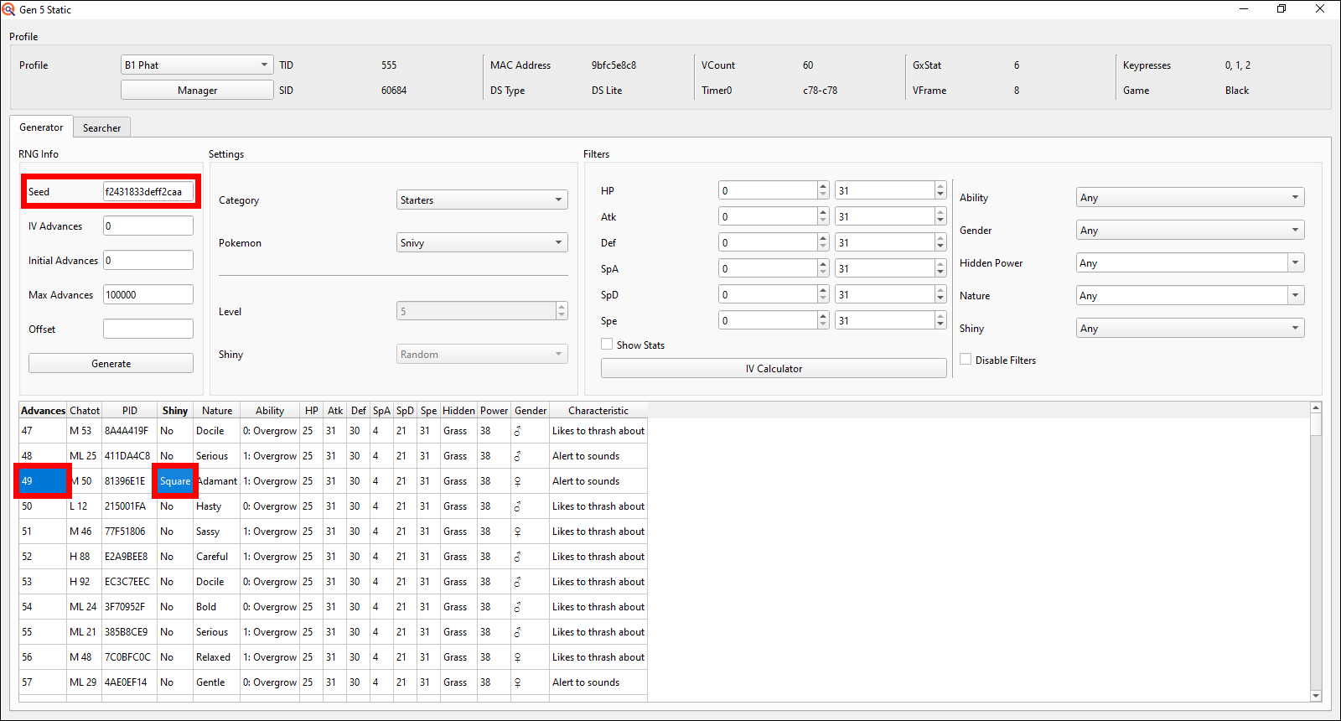Open the IV Calculator

point(773,368)
